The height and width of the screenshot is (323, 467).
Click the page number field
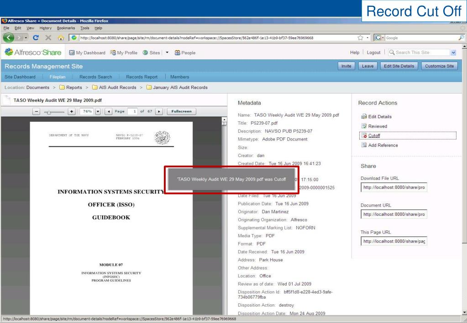(x=132, y=111)
